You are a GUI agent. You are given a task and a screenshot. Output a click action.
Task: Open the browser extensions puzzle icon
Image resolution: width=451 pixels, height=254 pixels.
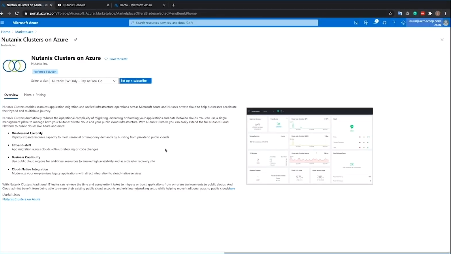click(430, 14)
